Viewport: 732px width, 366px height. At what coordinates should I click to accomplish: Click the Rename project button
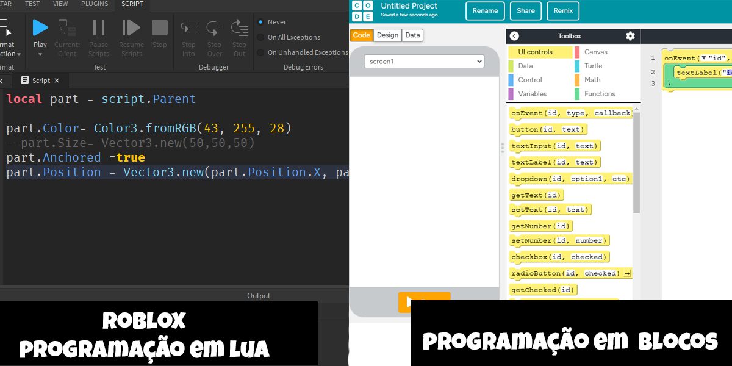pyautogui.click(x=485, y=11)
